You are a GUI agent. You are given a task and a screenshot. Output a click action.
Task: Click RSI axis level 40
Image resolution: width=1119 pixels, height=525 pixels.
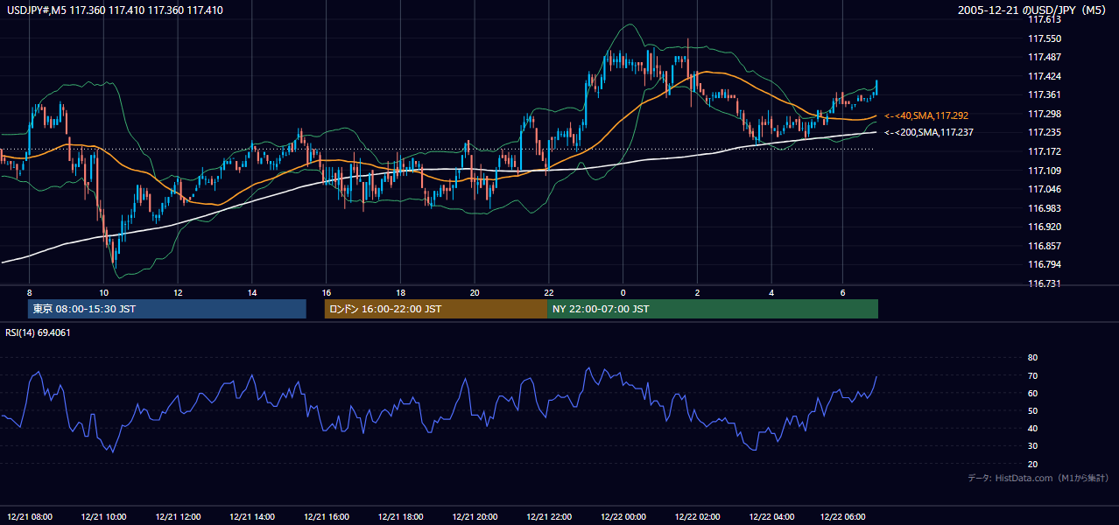coord(1032,429)
